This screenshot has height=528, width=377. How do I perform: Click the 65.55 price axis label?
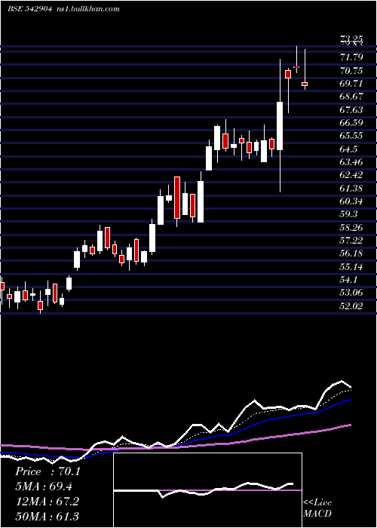(x=351, y=136)
